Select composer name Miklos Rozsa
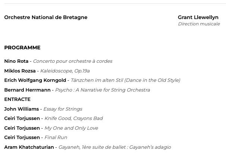 [x=20, y=71]
